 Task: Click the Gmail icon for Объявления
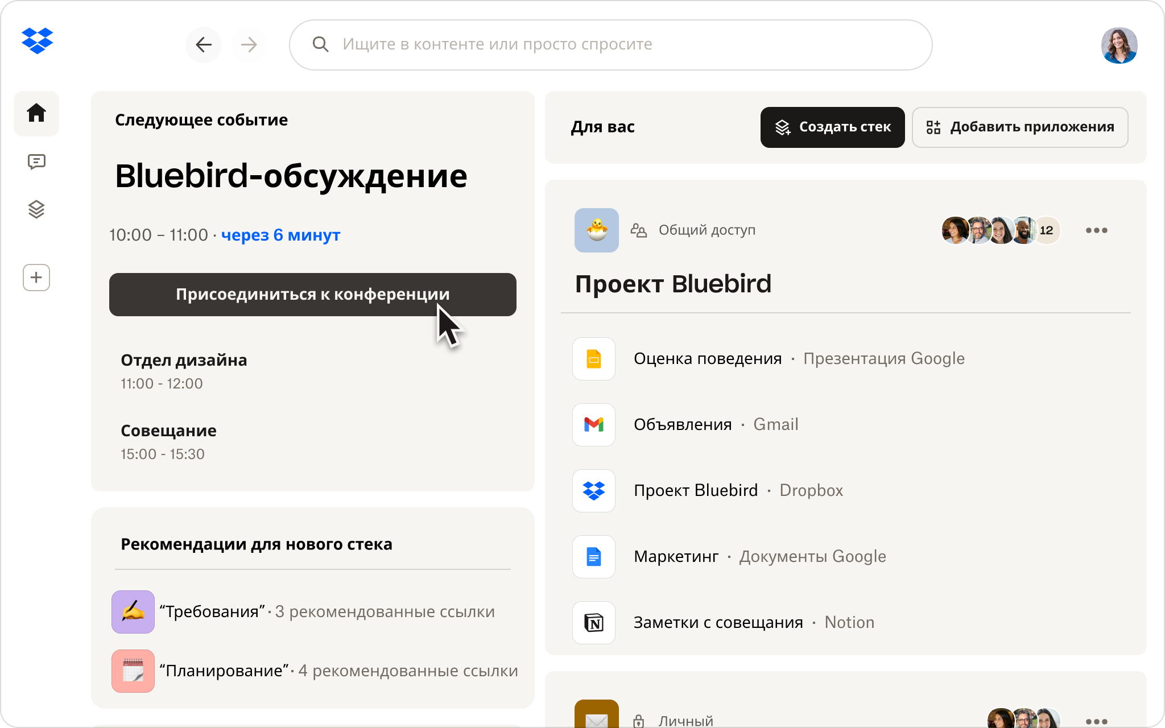(594, 425)
